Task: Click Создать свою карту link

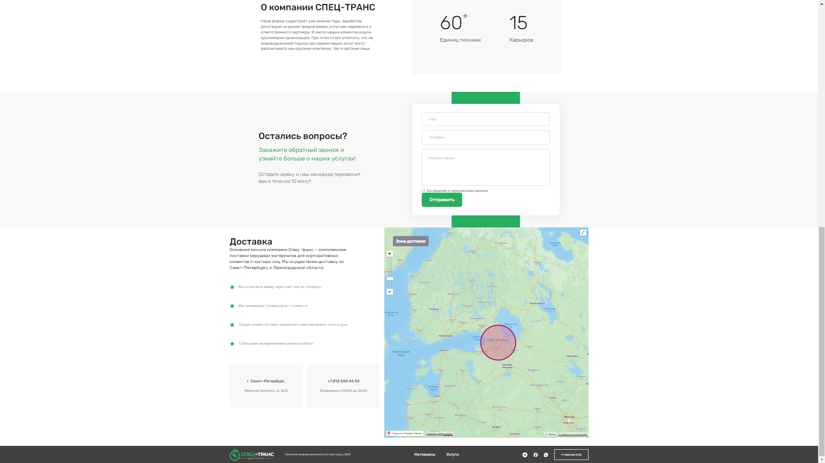Action: 439,433
